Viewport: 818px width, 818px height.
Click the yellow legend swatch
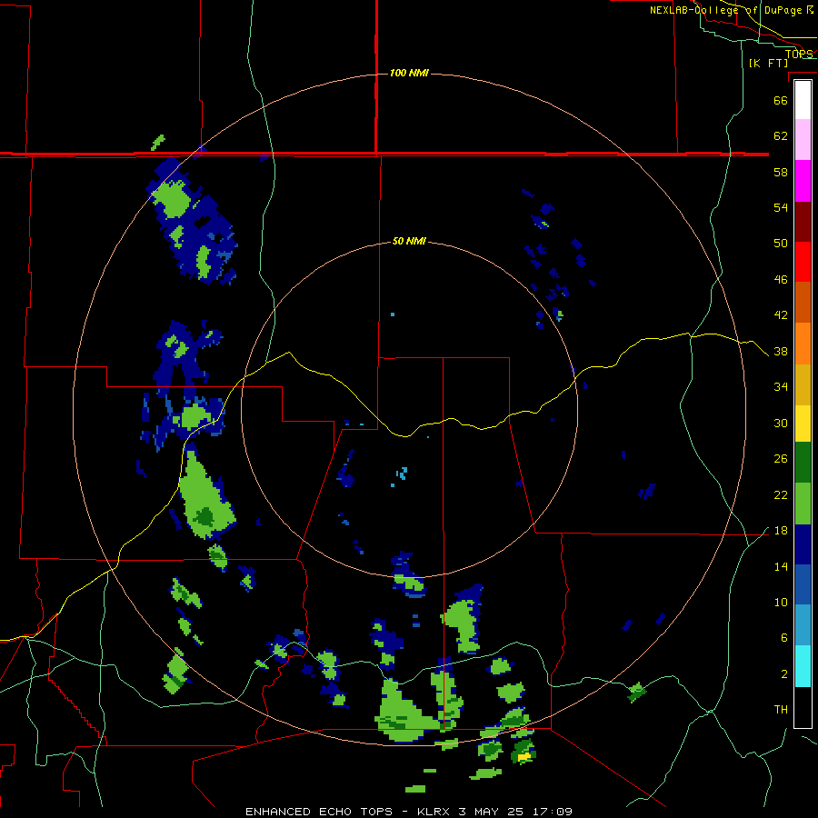pos(803,424)
